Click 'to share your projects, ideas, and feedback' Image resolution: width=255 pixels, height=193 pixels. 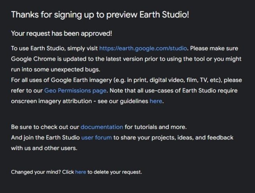[173, 138]
